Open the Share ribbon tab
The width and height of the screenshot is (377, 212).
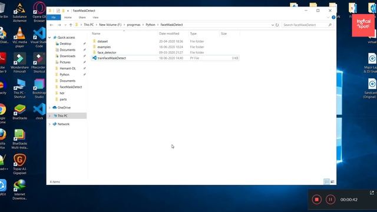[82, 17]
